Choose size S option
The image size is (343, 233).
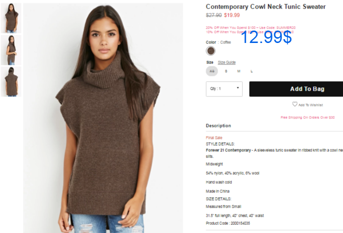[226, 71]
